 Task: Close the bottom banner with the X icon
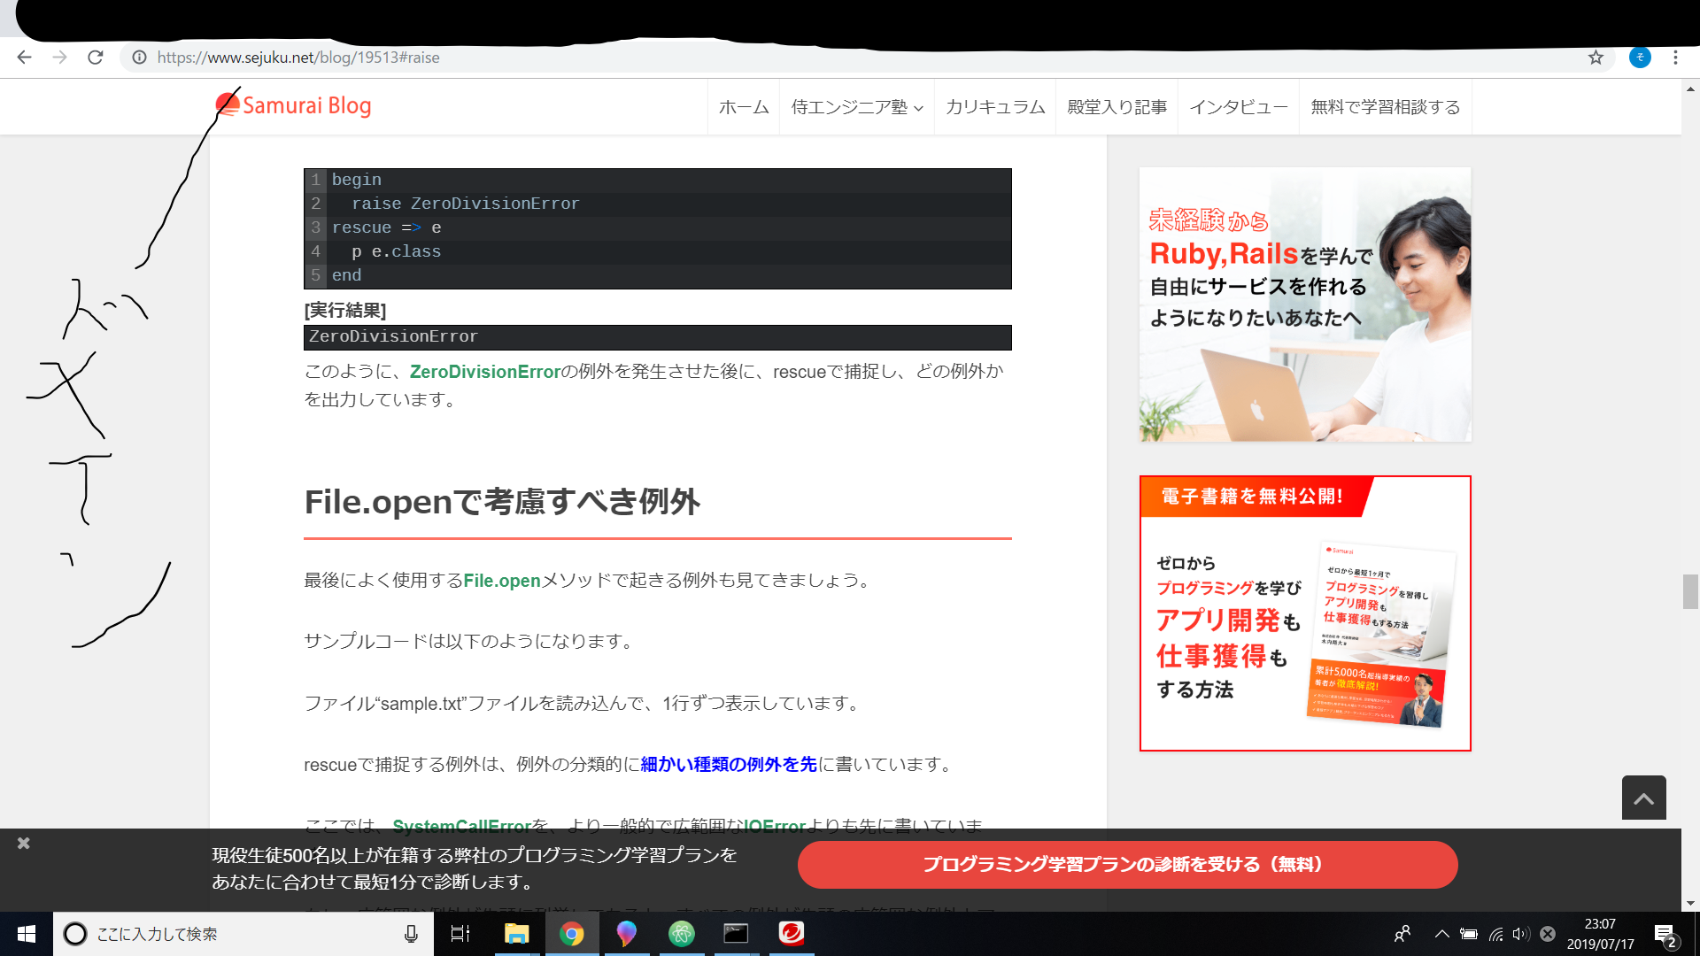click(24, 844)
